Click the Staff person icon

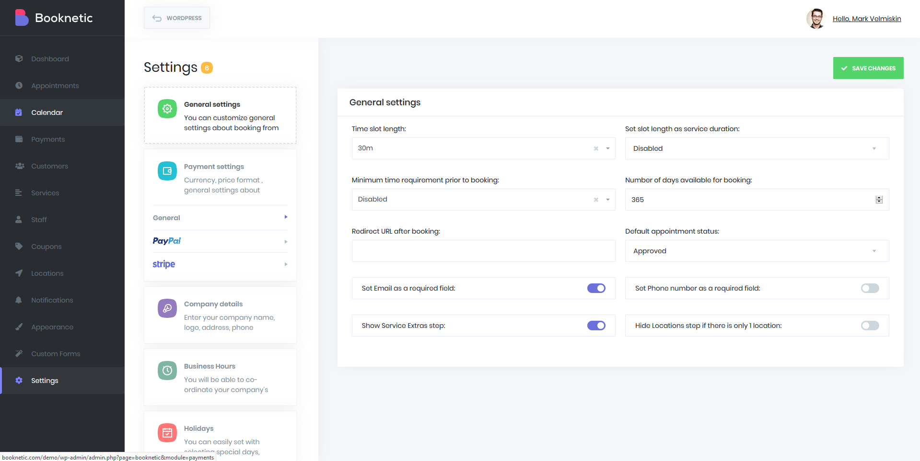19,220
